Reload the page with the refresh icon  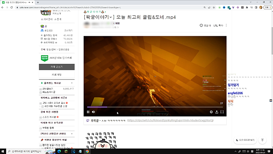coord(12,8)
